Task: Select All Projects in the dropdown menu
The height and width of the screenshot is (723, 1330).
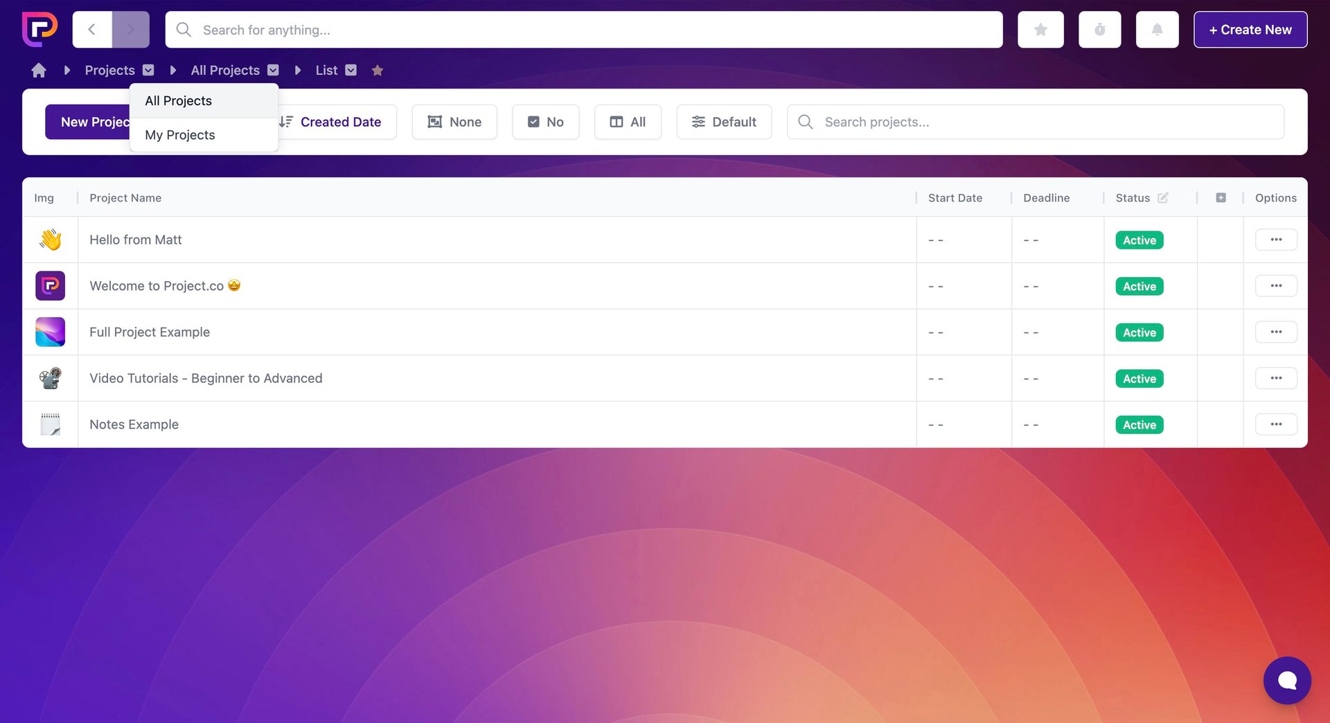Action: pyautogui.click(x=204, y=101)
